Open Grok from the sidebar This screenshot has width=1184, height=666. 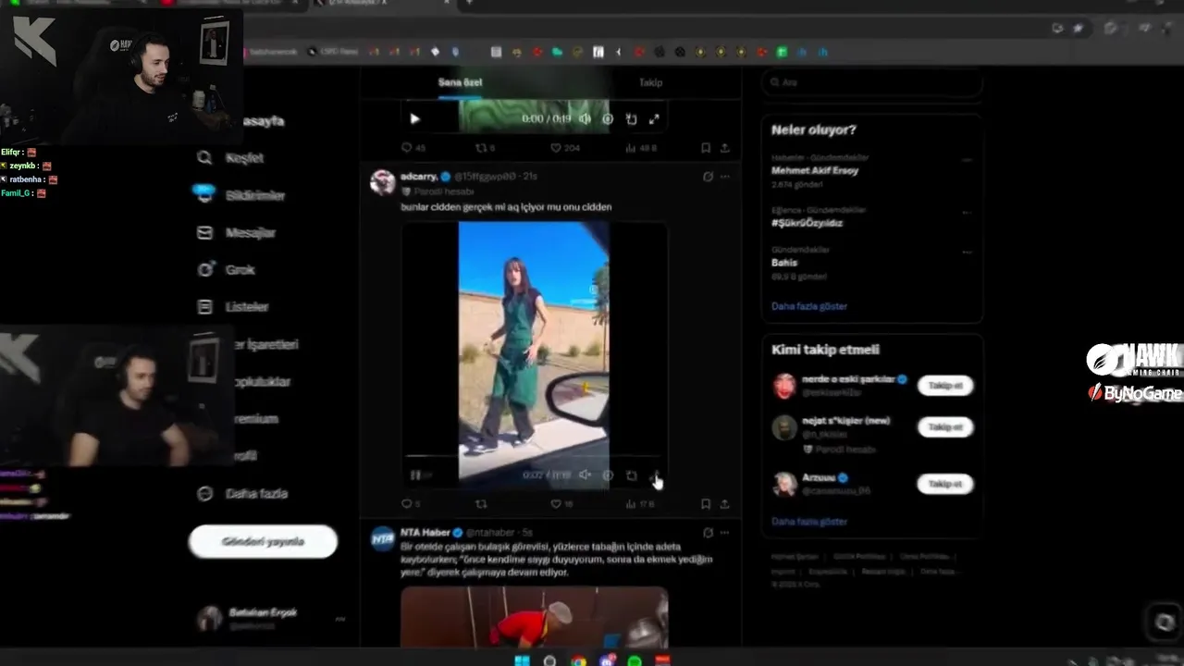pos(227,269)
